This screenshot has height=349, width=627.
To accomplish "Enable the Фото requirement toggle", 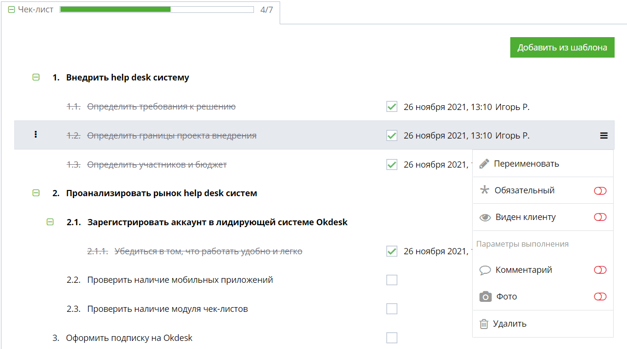I will pyautogui.click(x=600, y=297).
